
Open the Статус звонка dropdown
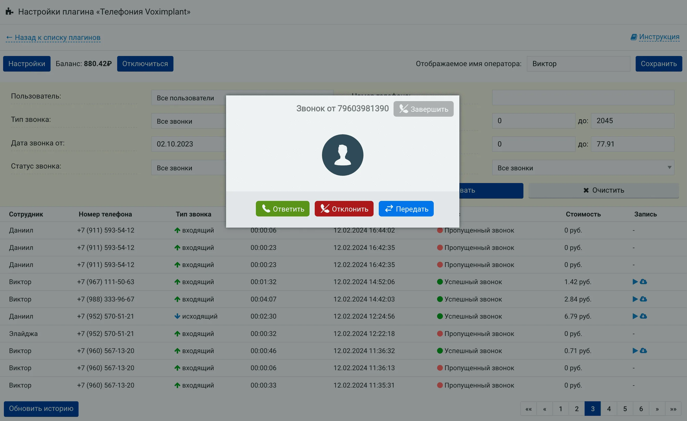[x=188, y=167]
